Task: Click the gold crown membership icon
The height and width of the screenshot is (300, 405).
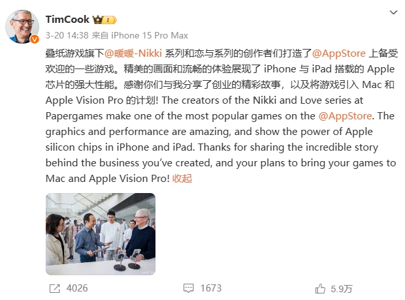Action: (98, 20)
